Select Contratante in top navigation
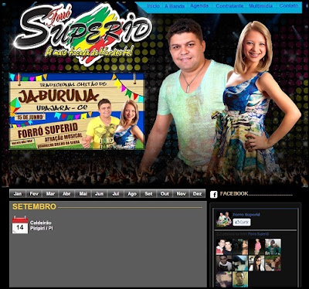Viewport: 309px width, 289px height. [x=229, y=5]
